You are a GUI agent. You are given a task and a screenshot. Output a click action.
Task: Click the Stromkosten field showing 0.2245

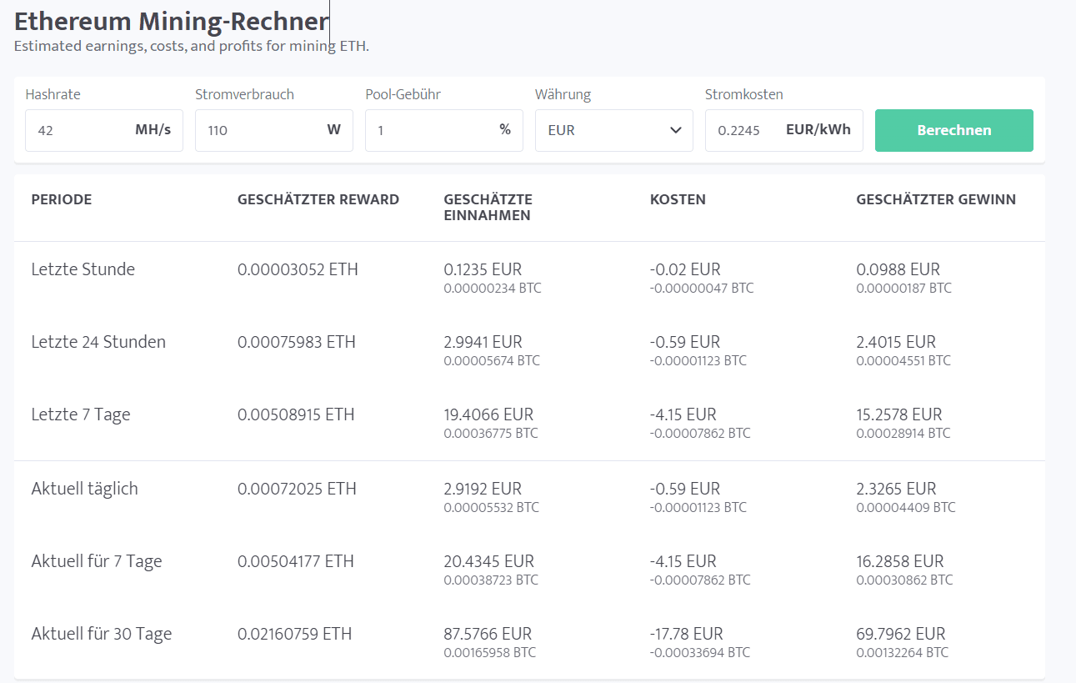click(784, 130)
